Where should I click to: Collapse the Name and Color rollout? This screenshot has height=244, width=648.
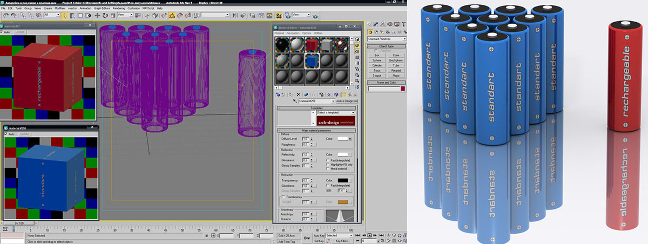(387, 83)
